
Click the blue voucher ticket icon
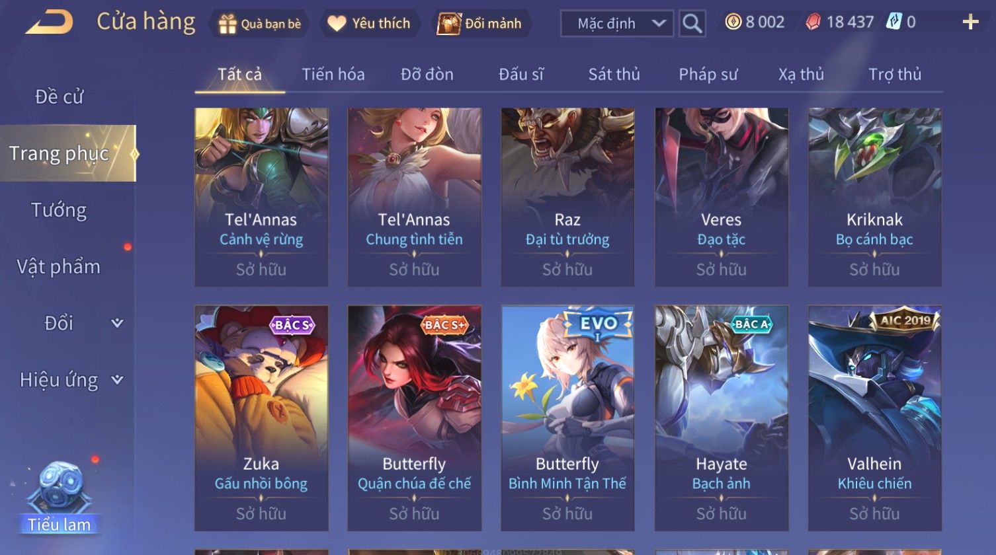point(893,22)
